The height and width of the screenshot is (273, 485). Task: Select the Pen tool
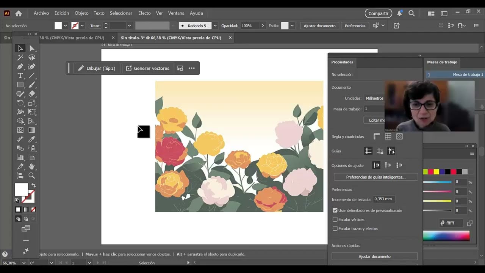[x=20, y=67]
